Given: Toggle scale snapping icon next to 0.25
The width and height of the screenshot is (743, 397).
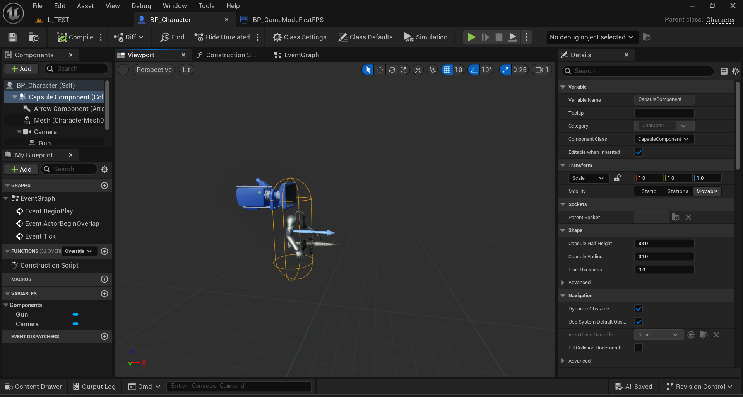Looking at the screenshot, I should coord(505,70).
